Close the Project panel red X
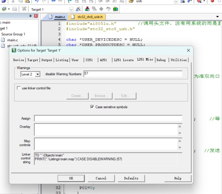The image size is (222, 194). click(36, 16)
